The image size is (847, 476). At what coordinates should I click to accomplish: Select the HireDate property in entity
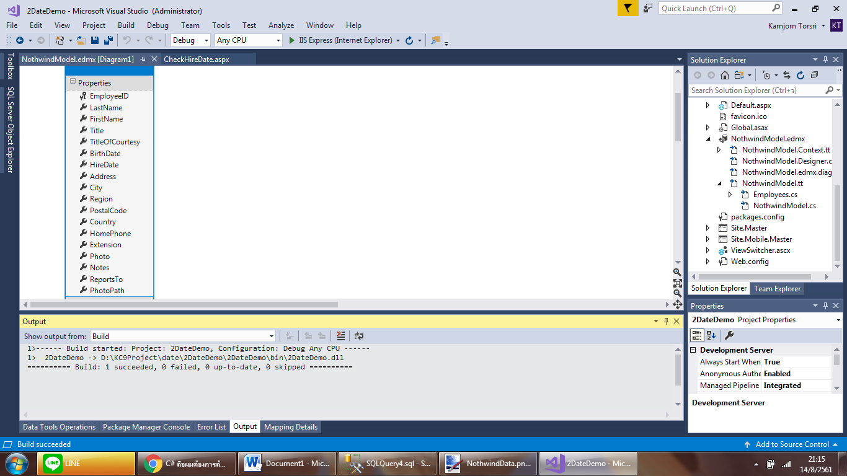click(x=104, y=165)
